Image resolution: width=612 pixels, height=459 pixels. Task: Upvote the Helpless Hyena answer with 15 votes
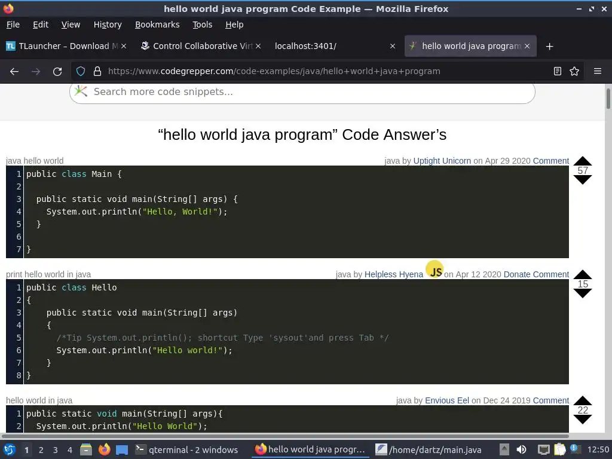583,274
